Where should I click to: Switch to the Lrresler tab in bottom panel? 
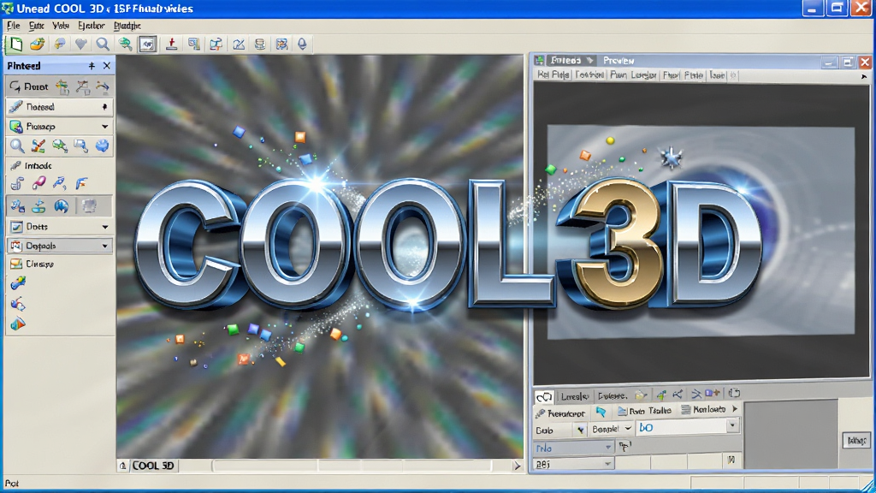(574, 396)
